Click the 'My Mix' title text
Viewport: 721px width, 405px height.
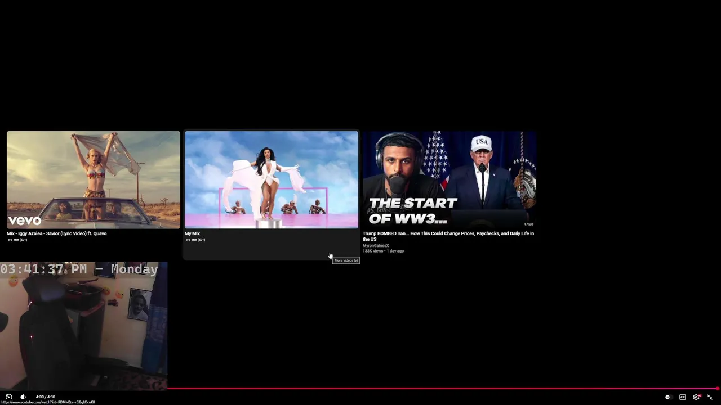pos(192,233)
